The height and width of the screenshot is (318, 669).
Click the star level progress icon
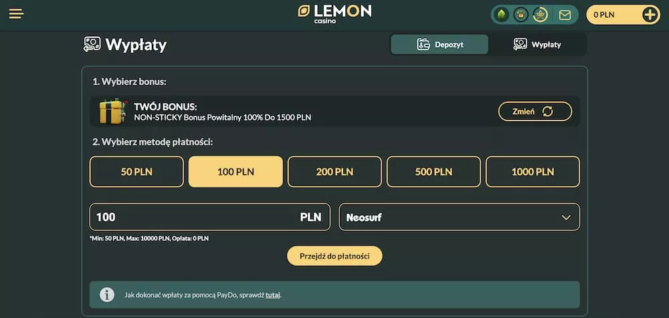point(541,15)
